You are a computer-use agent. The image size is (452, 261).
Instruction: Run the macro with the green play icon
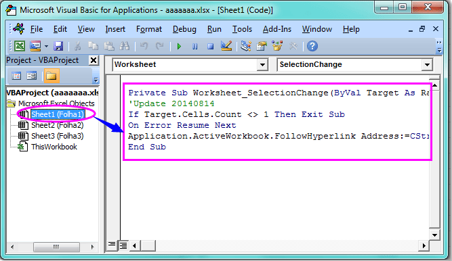pos(179,47)
